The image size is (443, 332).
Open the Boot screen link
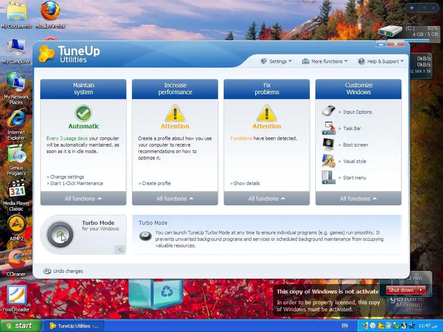356,145
